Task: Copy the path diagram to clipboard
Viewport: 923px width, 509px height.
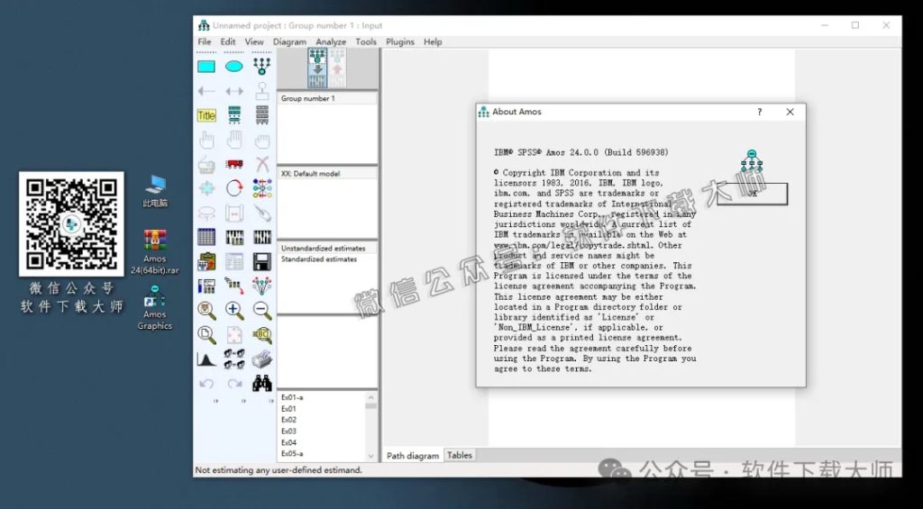Action: point(206,262)
